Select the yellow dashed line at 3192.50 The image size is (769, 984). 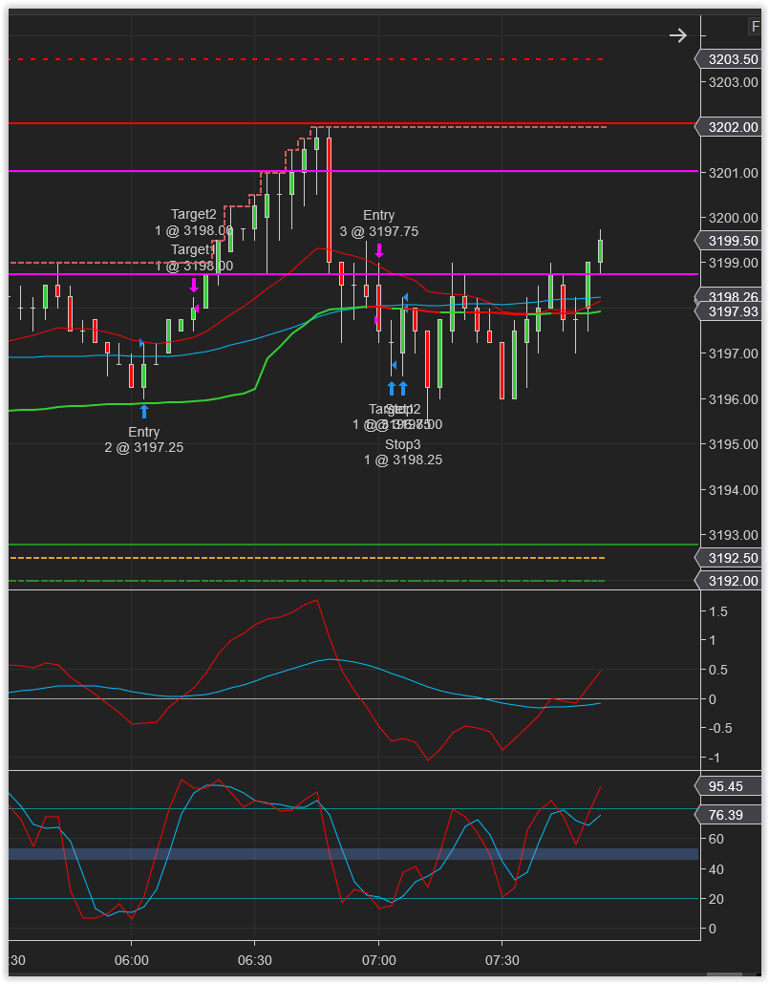click(x=307, y=558)
